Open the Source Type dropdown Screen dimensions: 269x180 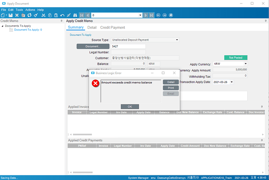click(177, 40)
